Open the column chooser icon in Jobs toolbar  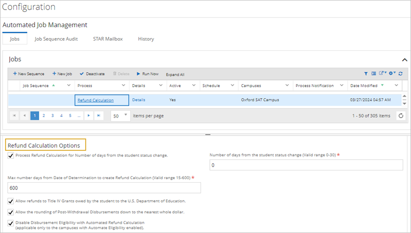click(x=374, y=74)
